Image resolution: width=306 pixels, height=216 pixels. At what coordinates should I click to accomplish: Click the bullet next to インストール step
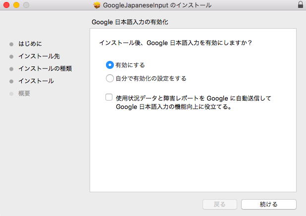(11, 81)
